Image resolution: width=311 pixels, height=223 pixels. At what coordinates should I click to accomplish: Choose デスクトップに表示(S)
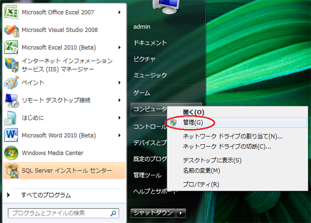[212, 160]
